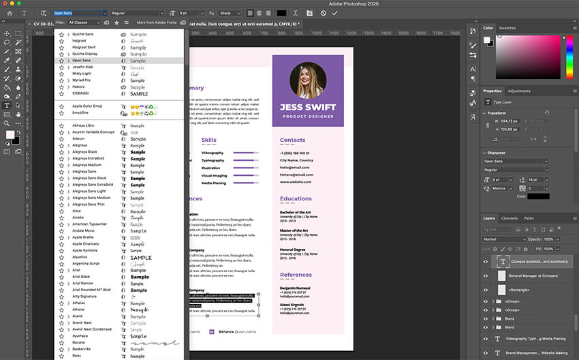579x360 pixels.
Task: Click the W width field in Transform
Action: [x=510, y=121]
